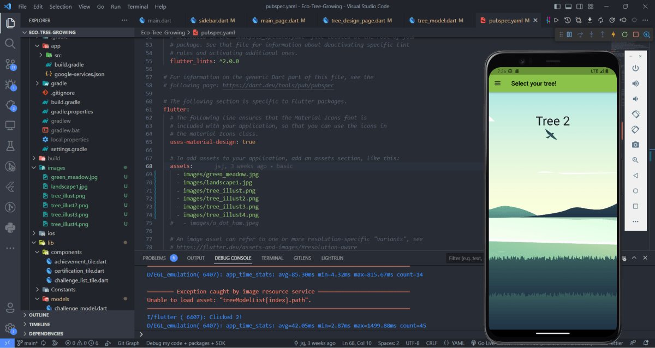Viewport: 655px width, 348px height.
Task: Open the Terminal menu
Action: click(138, 7)
